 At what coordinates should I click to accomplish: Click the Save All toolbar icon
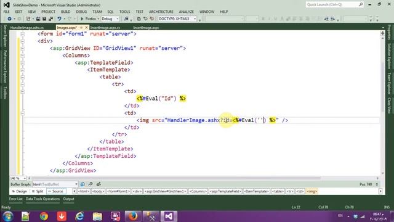(50, 19)
